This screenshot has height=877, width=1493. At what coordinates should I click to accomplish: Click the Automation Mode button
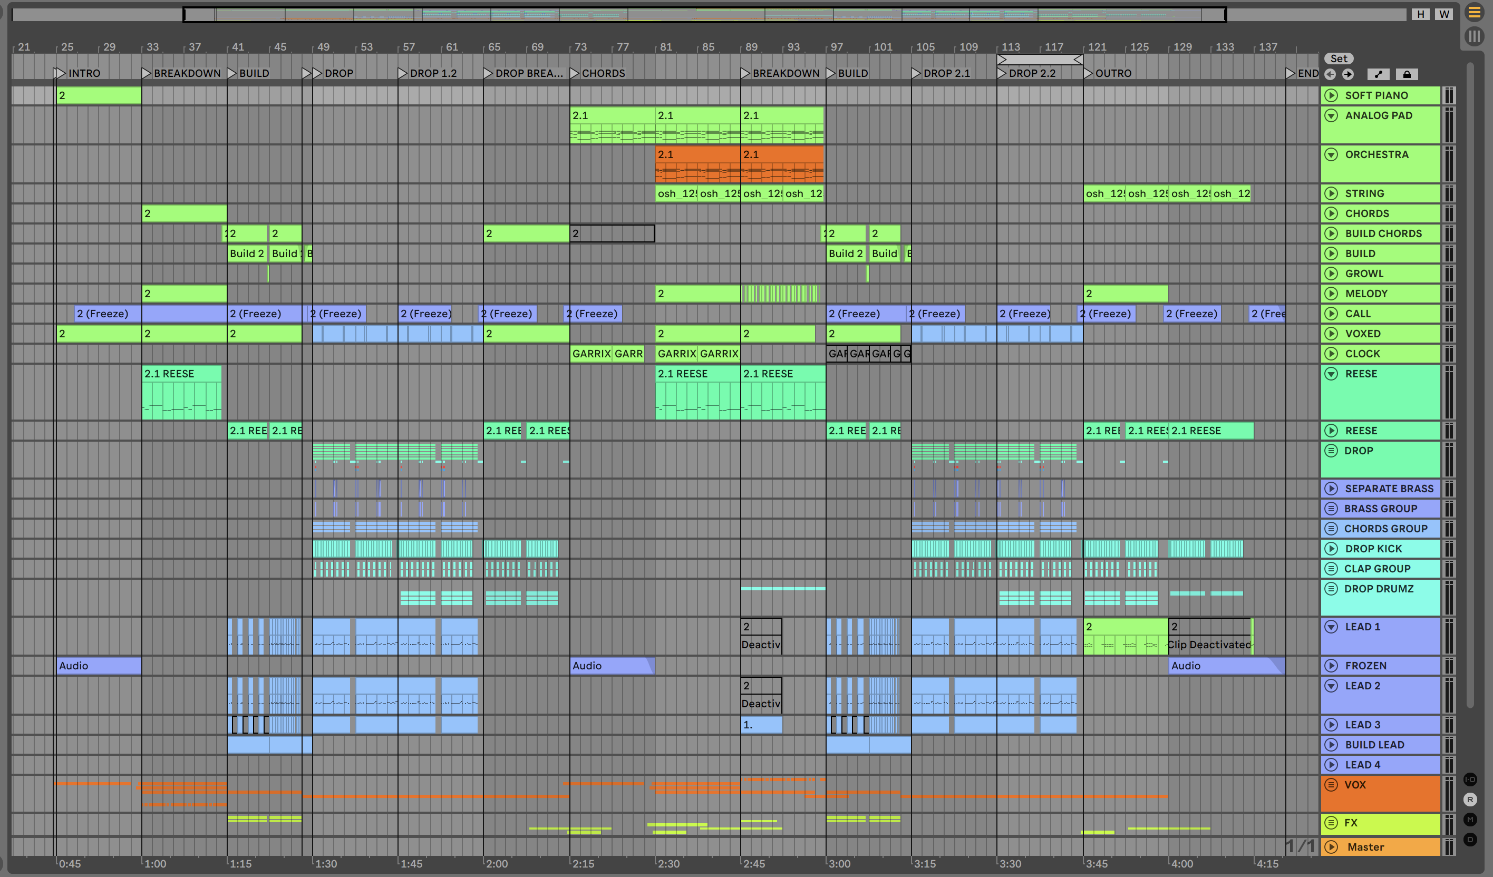(1378, 74)
